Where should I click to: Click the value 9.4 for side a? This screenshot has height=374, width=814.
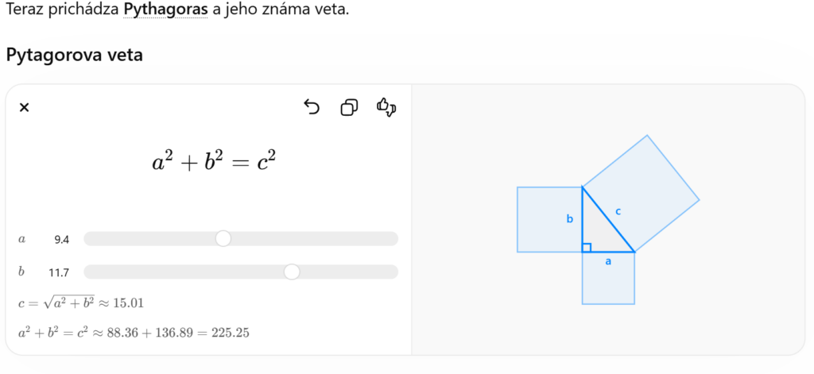62,239
